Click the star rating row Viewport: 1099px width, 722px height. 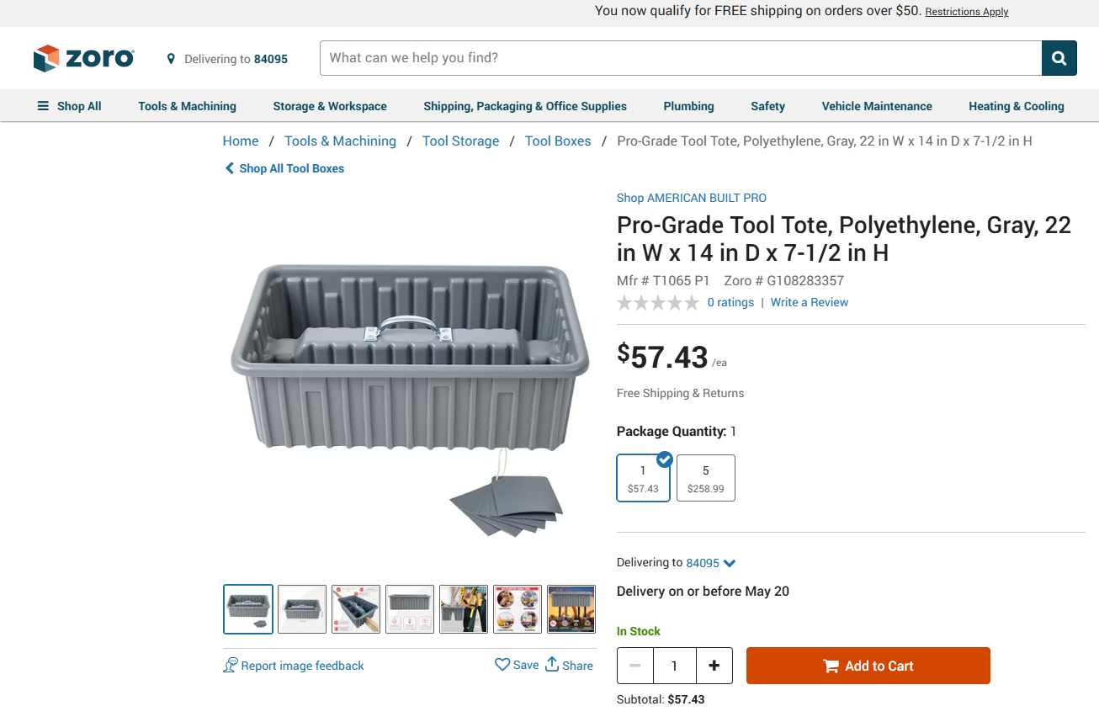pyautogui.click(x=658, y=303)
